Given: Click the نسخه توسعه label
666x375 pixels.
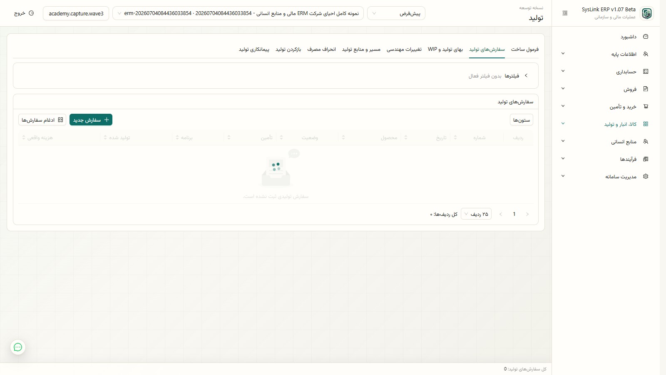Looking at the screenshot, I should [531, 8].
